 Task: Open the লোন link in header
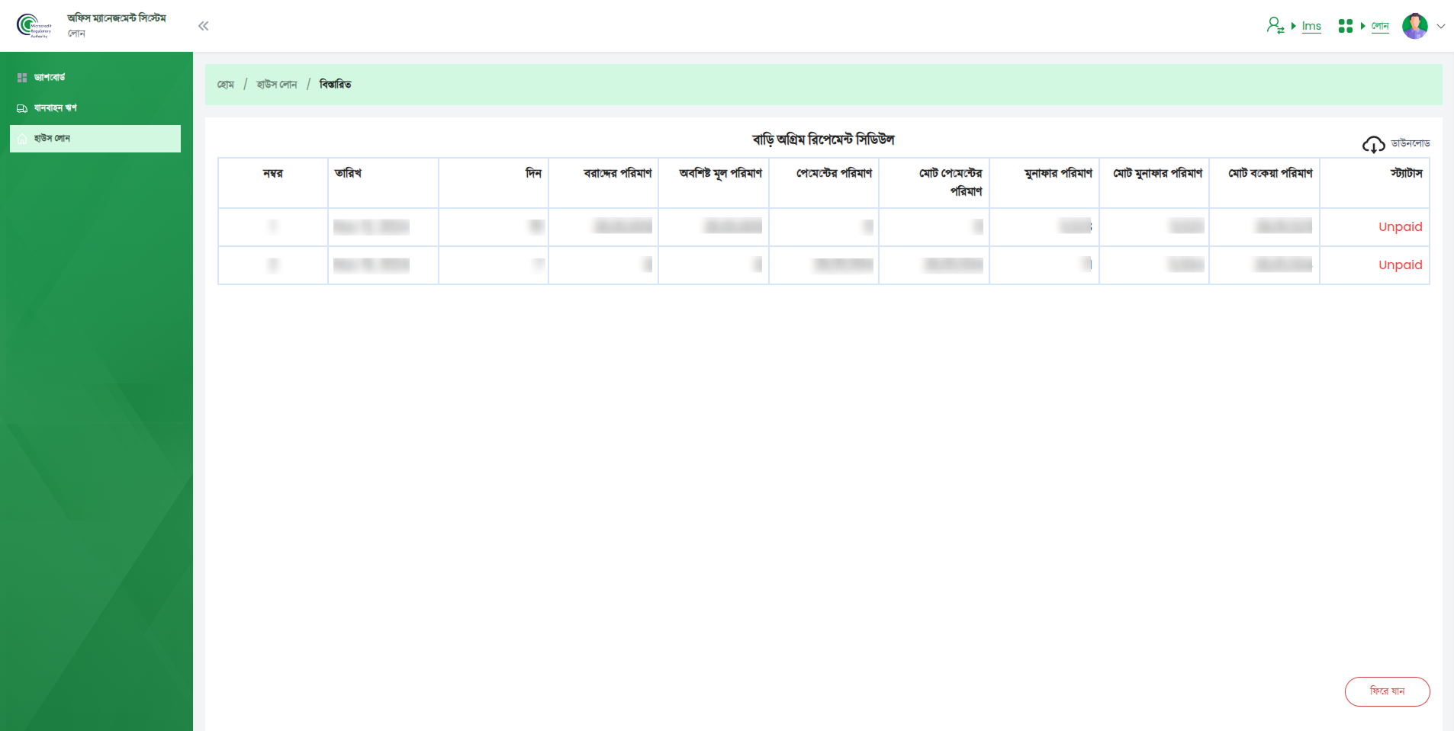tap(1380, 26)
